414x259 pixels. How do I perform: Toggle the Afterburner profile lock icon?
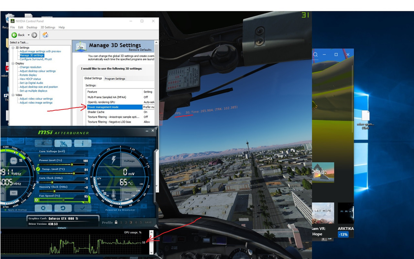pyautogui.click(x=115, y=222)
